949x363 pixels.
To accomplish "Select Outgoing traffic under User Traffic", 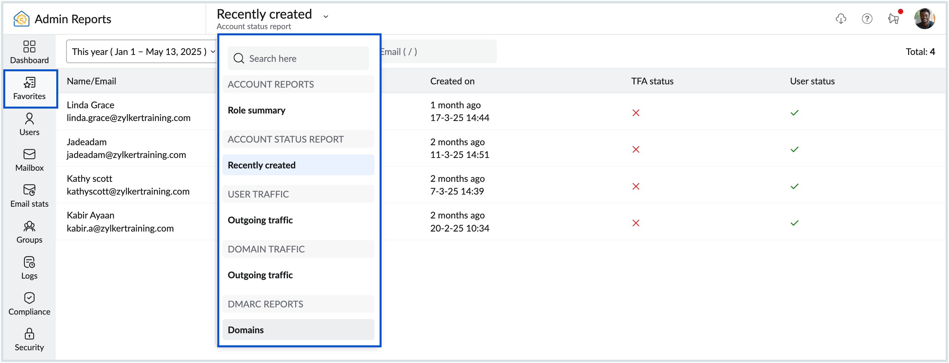I will coord(260,220).
